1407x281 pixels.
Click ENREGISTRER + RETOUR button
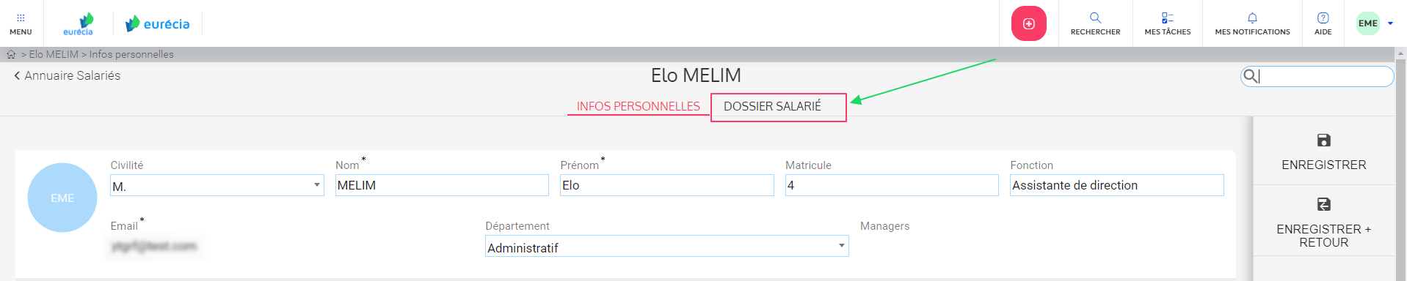(1323, 222)
